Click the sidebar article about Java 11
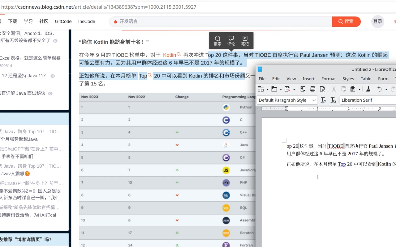396x247 pixels. 23,76
